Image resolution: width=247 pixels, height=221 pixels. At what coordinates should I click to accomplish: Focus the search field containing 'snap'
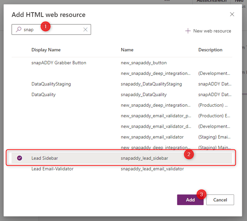52,30
